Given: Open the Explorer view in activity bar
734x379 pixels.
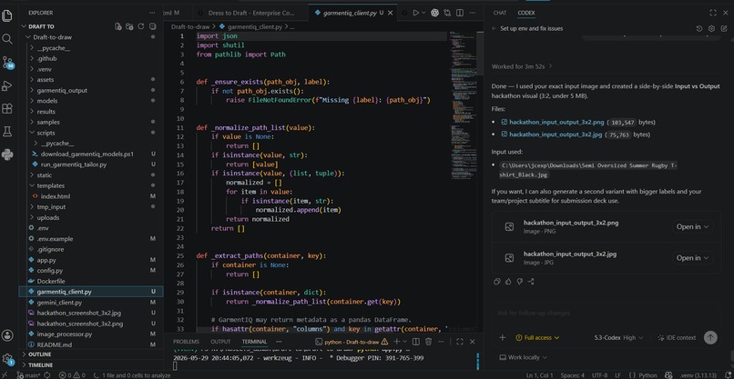Looking at the screenshot, I should 7,15.
